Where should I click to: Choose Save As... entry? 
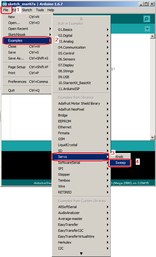[27, 58]
